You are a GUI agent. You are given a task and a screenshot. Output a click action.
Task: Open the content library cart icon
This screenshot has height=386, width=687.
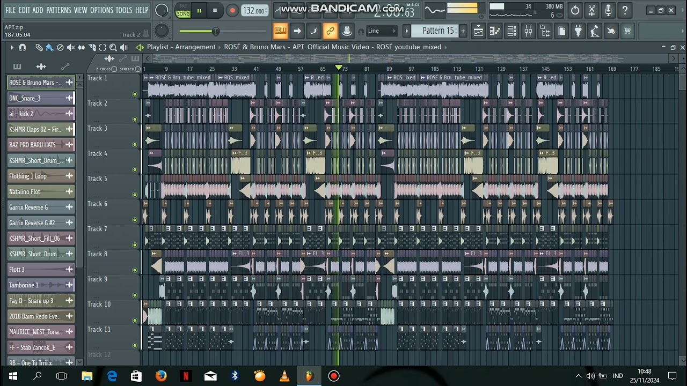pos(627,31)
